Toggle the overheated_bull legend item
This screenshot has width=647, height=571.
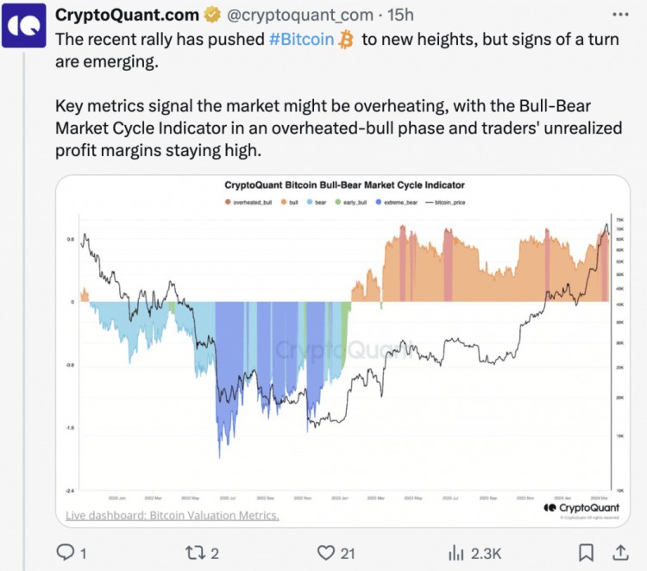coord(245,203)
